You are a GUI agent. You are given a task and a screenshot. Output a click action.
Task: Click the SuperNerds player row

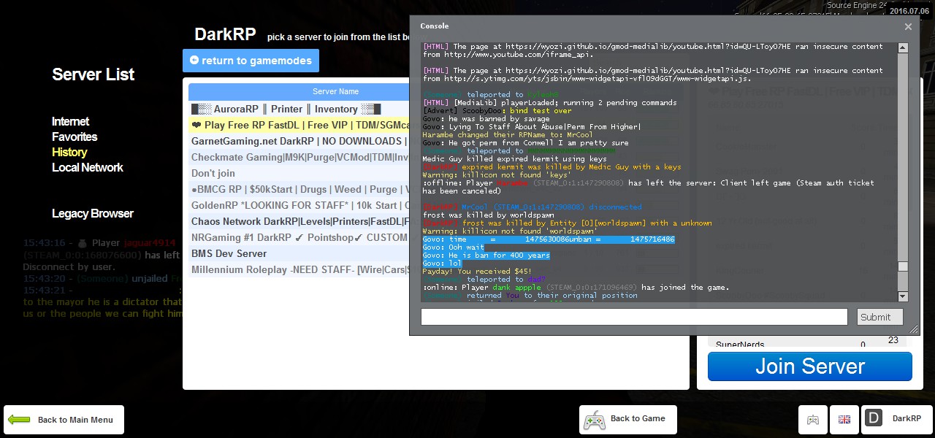coord(807,344)
